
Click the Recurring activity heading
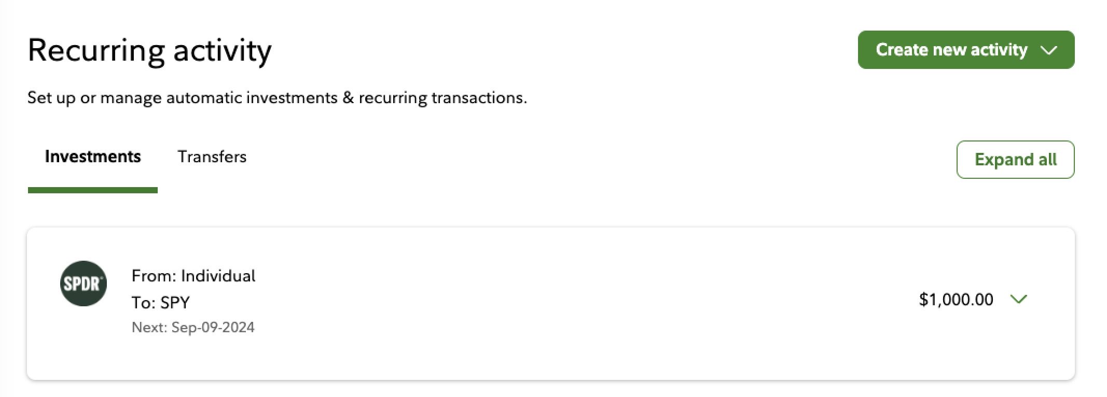(x=149, y=51)
